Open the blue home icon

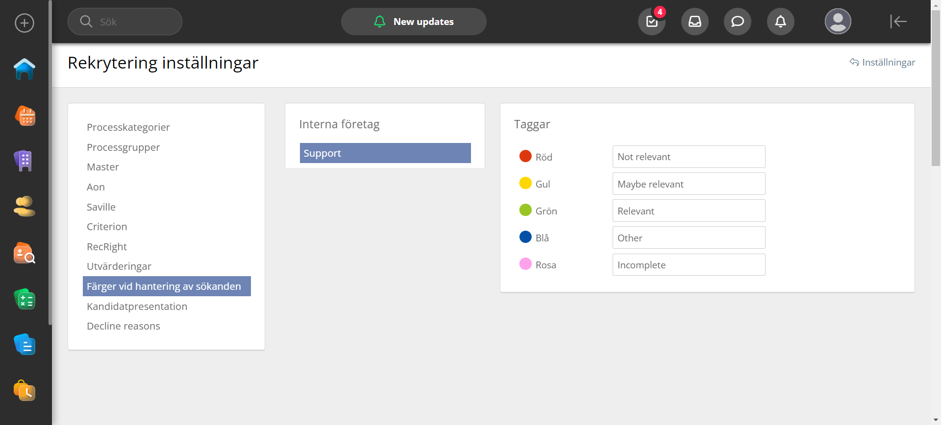coord(25,69)
